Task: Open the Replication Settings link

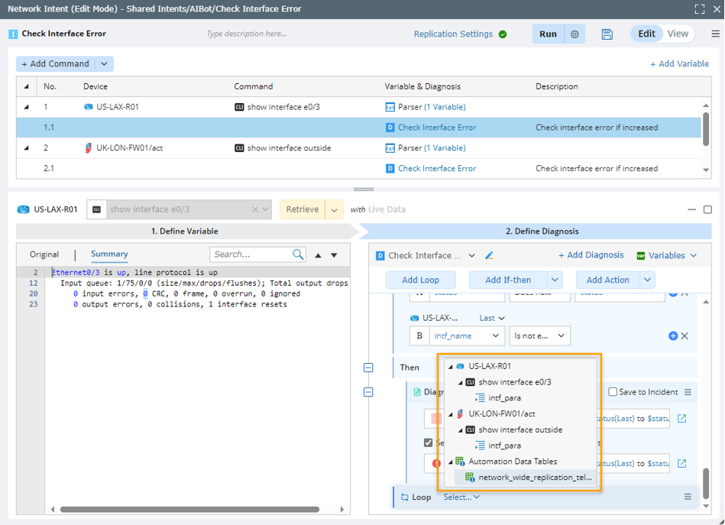Action: tap(453, 34)
